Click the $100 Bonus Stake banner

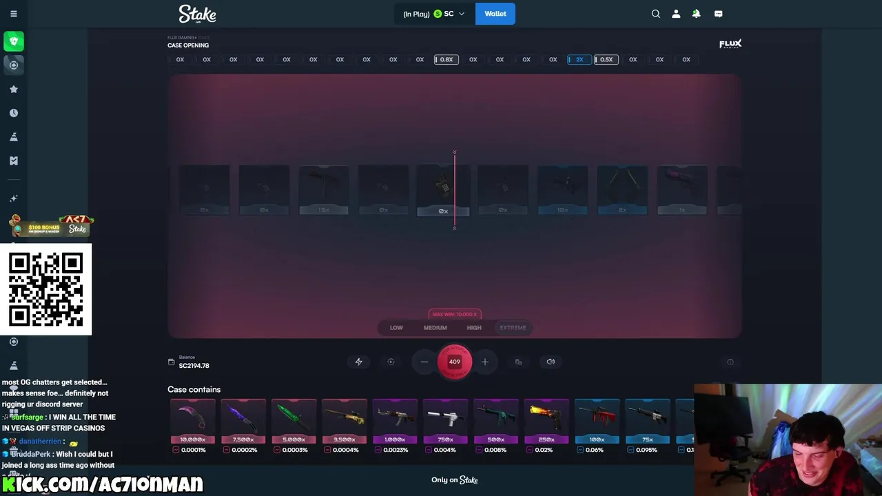[x=52, y=226]
